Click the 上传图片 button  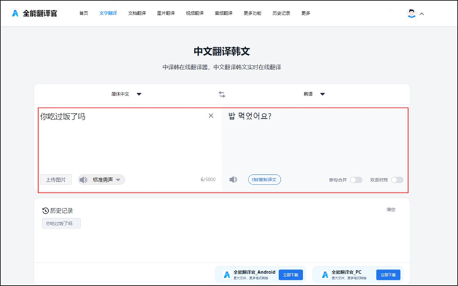click(56, 180)
